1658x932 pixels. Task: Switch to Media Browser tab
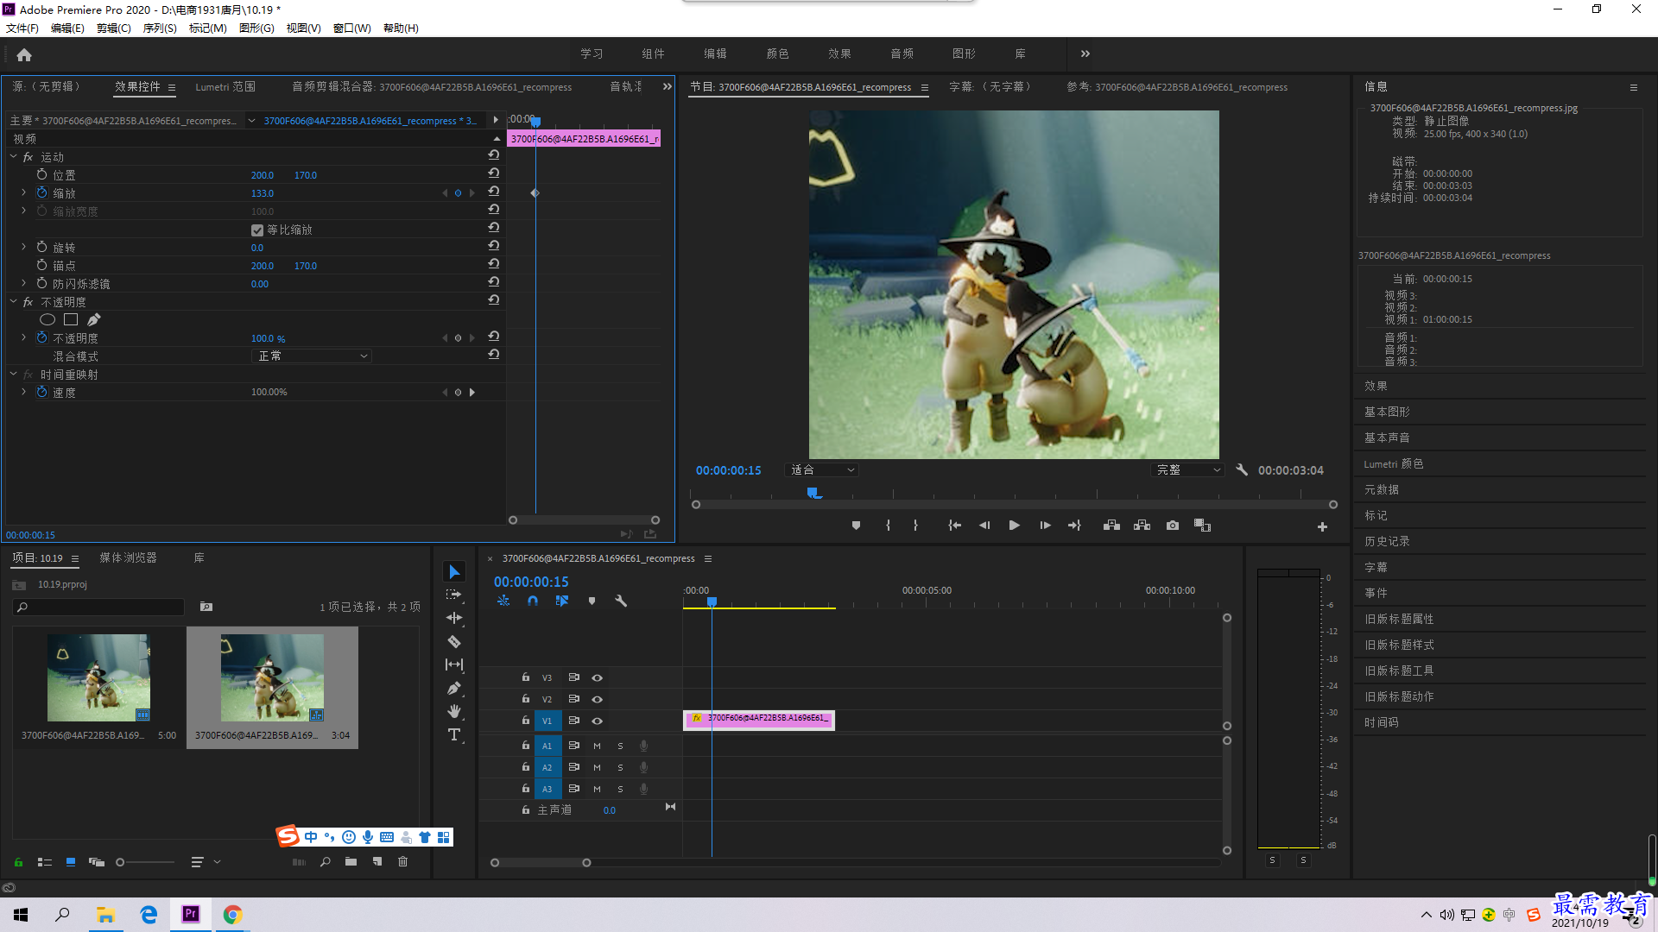click(128, 558)
